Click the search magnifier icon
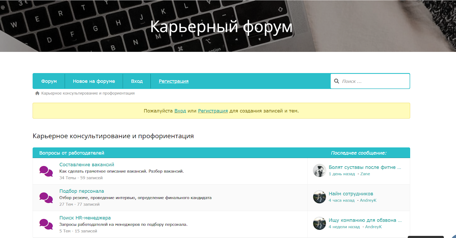The width and height of the screenshot is (456, 238). click(337, 81)
